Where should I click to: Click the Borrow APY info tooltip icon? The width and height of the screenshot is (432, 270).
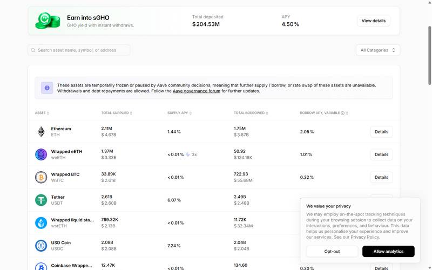point(342,113)
